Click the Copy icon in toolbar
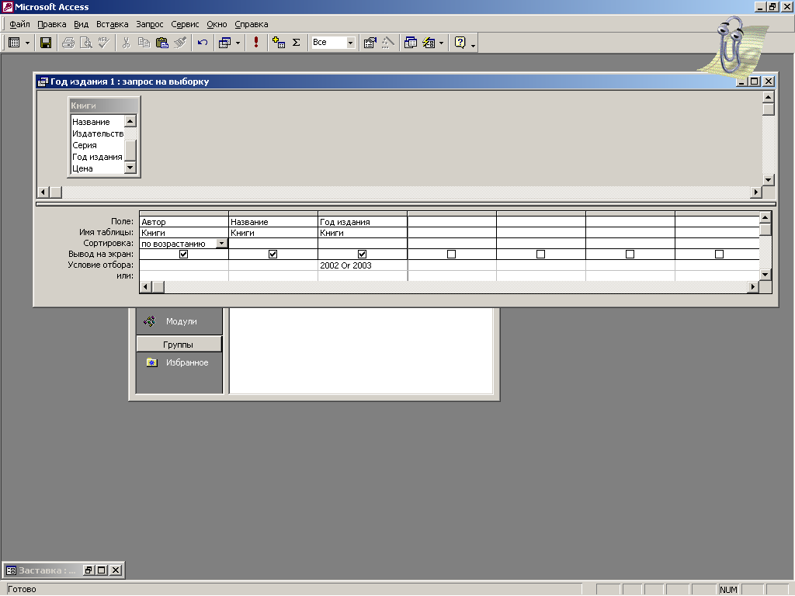The height and width of the screenshot is (596, 795). click(x=144, y=43)
